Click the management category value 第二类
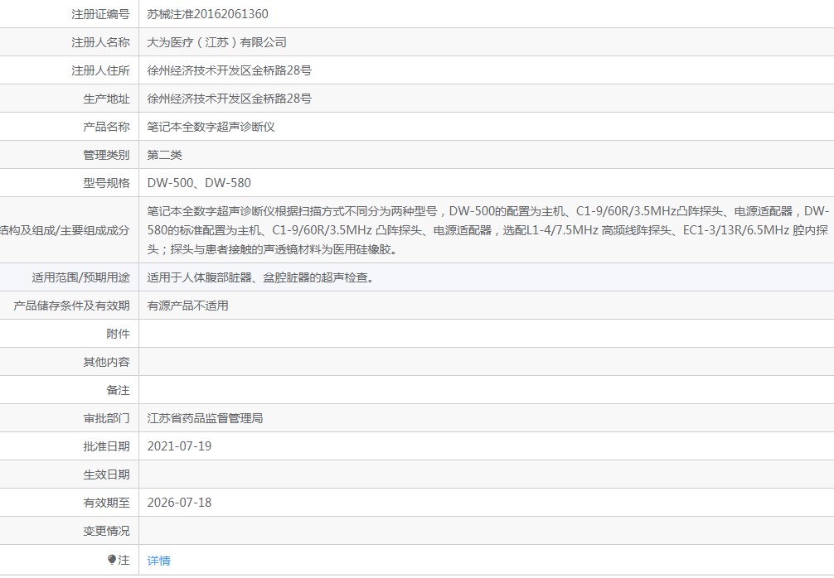The image size is (834, 578). 164,155
